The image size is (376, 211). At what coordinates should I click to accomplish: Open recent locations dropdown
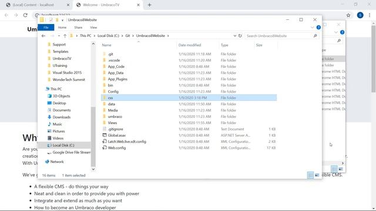coord(59,36)
